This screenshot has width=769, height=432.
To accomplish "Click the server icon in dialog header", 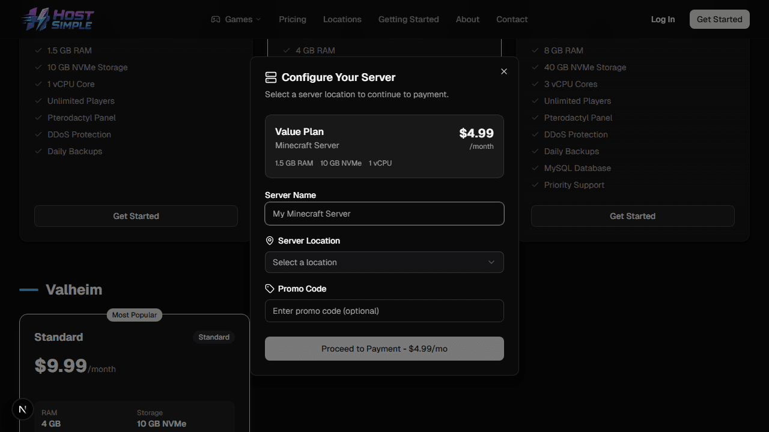I will tap(271, 77).
